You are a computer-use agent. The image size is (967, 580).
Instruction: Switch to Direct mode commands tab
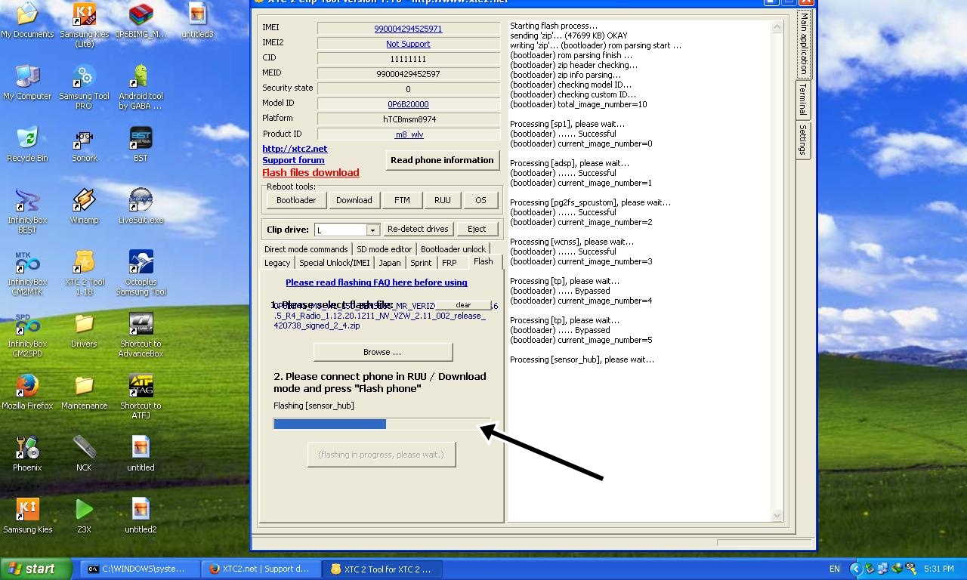click(x=306, y=249)
